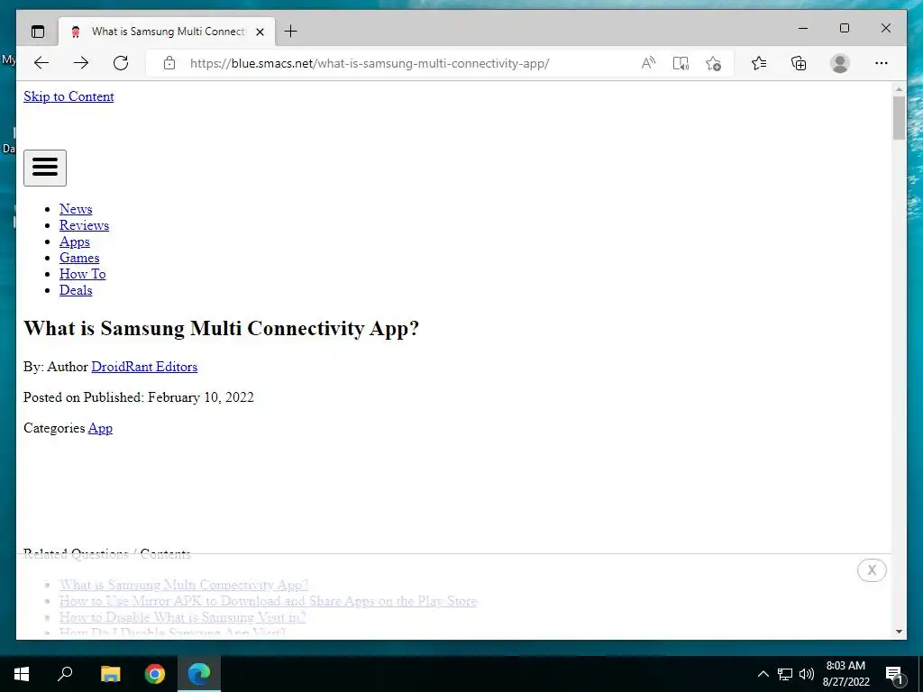Image resolution: width=923 pixels, height=692 pixels.
Task: Open the browser profile menu
Action: [840, 63]
